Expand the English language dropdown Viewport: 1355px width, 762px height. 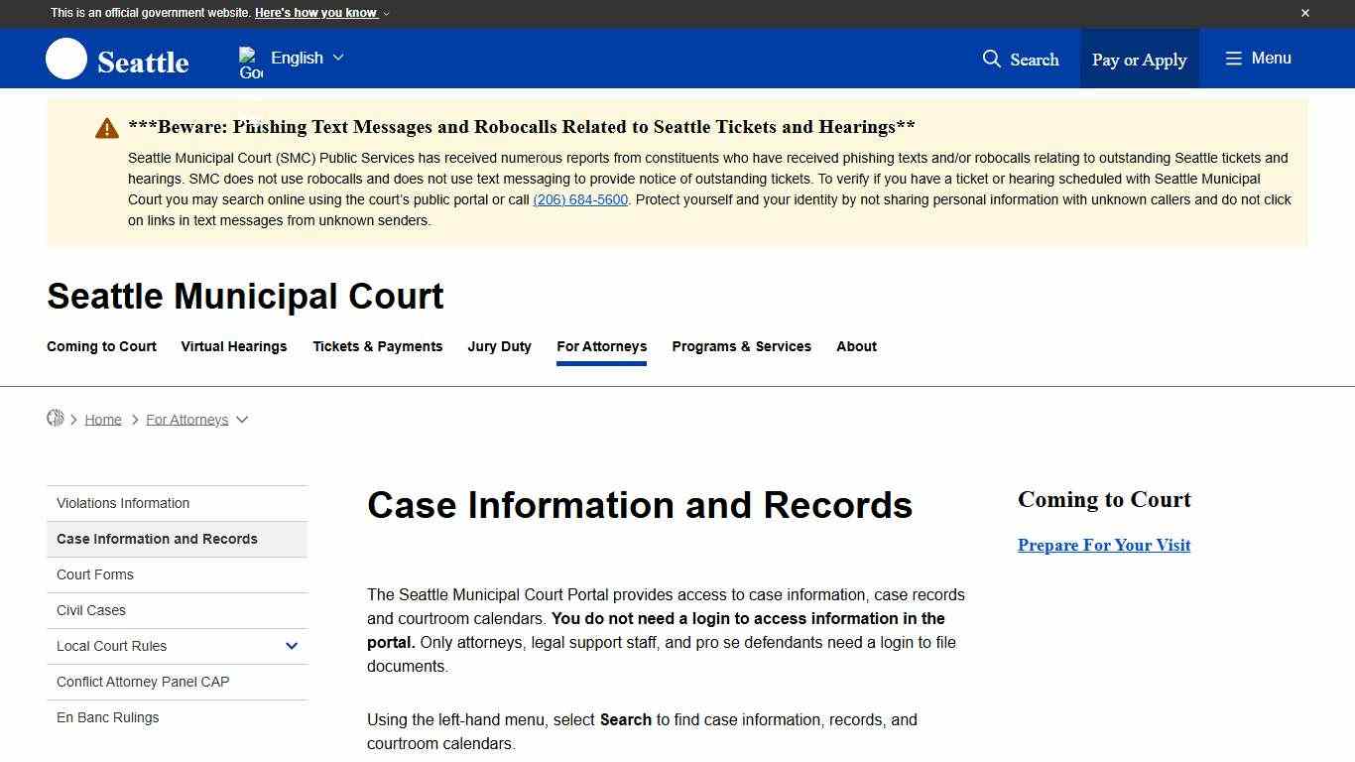(x=338, y=58)
